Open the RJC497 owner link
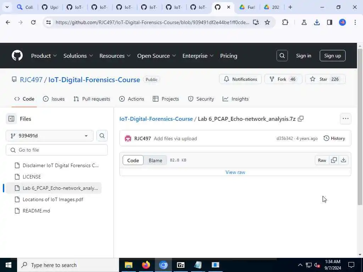The width and height of the screenshot is (363, 272). coord(31,80)
